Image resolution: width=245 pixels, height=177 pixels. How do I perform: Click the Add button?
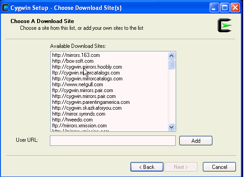coord(196,141)
